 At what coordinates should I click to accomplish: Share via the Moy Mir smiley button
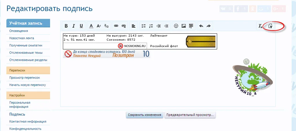pyautogui.click(x=264, y=9)
